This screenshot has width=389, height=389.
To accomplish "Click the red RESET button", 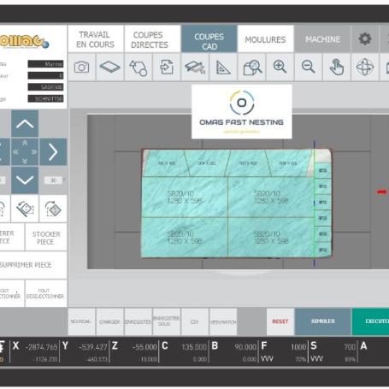I will 280,321.
